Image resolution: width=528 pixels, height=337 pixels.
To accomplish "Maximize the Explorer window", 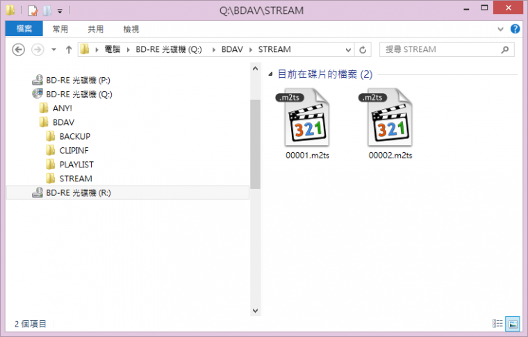I will (x=484, y=8).
